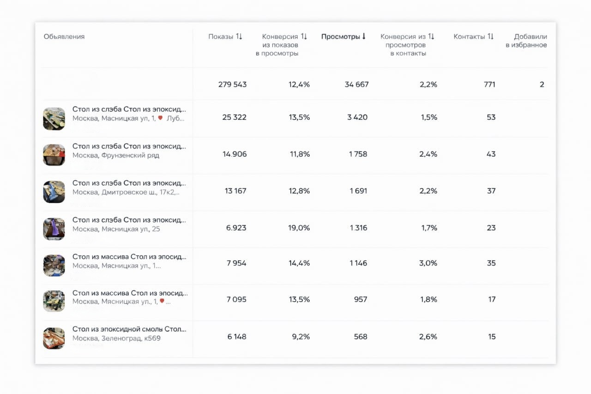Image resolution: width=591 pixels, height=394 pixels.
Task: Open listing title above Москва, Дмитровское ш.
Action: pyautogui.click(x=129, y=183)
